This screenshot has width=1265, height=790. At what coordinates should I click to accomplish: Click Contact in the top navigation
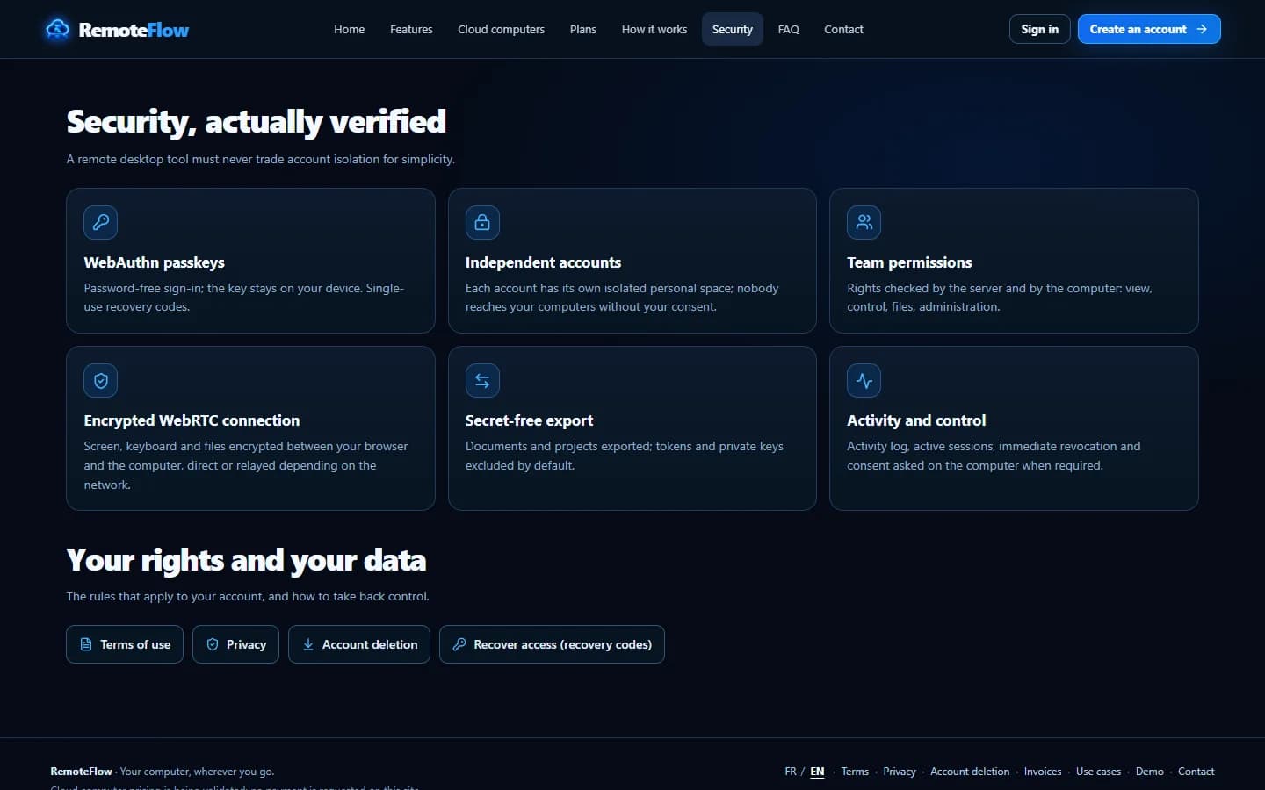pos(843,29)
